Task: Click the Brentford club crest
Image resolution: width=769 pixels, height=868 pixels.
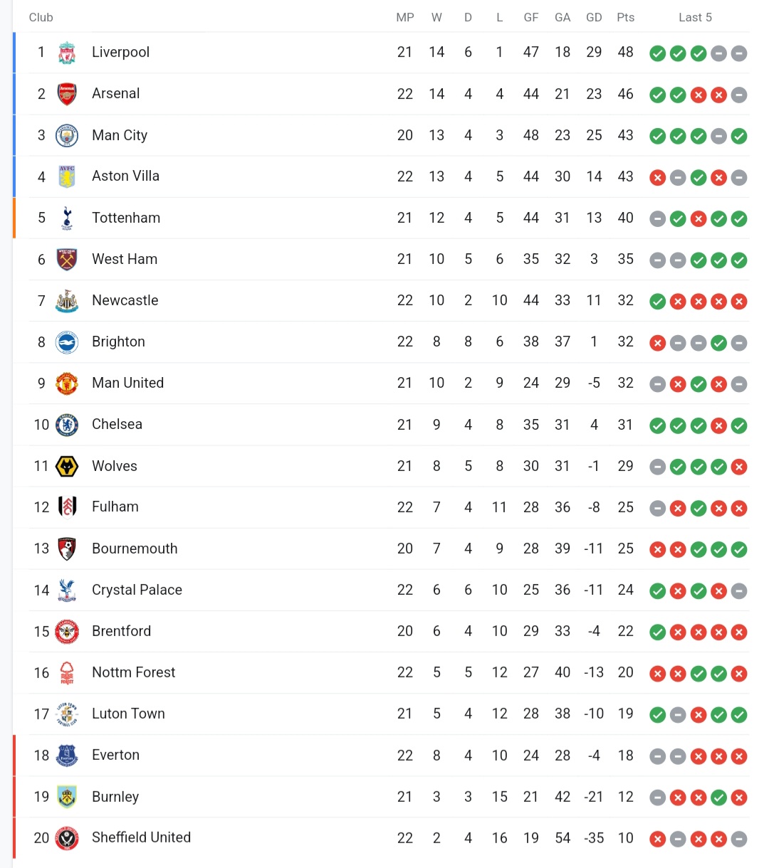Action: [x=67, y=631]
